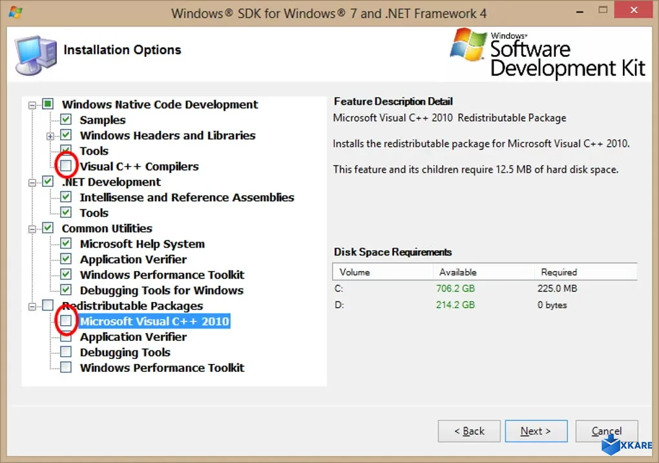Toggle Tools checkbox under Native Code Development
The image size is (659, 463).
(x=66, y=150)
